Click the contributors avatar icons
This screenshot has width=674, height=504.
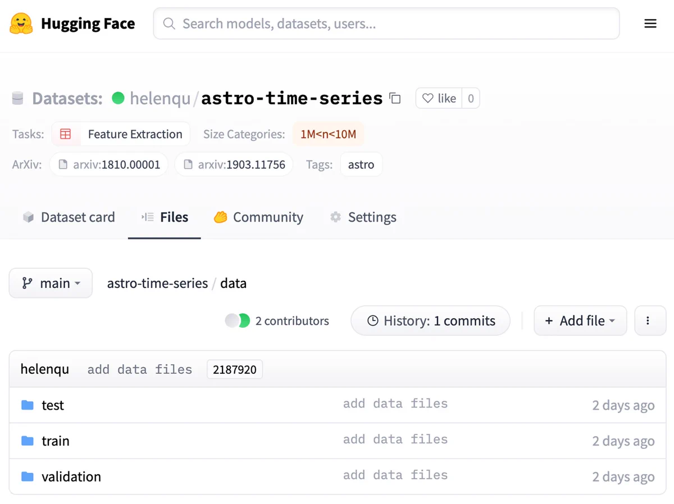(x=238, y=320)
